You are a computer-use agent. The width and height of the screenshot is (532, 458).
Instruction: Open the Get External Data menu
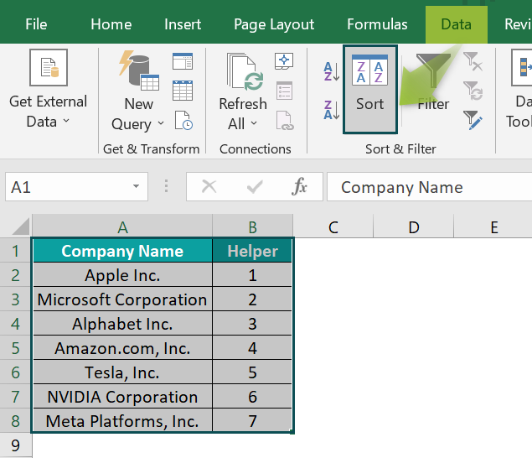click(49, 90)
